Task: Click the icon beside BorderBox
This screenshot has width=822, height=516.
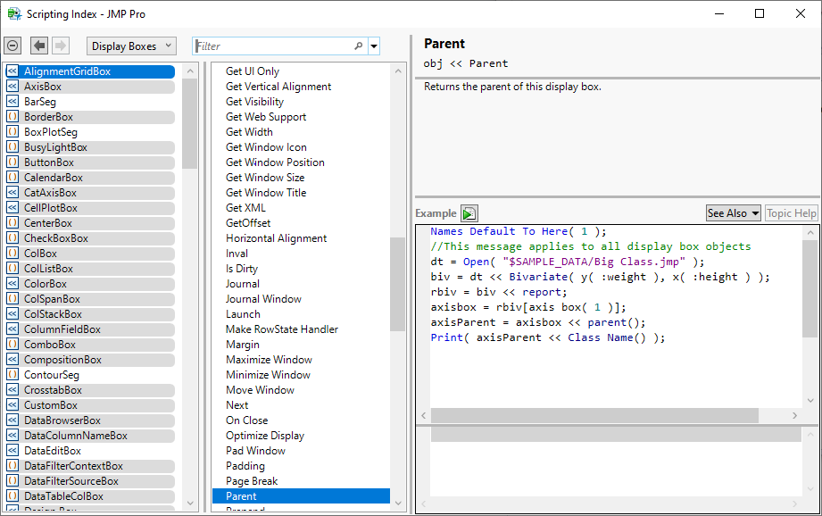Action: click(12, 117)
